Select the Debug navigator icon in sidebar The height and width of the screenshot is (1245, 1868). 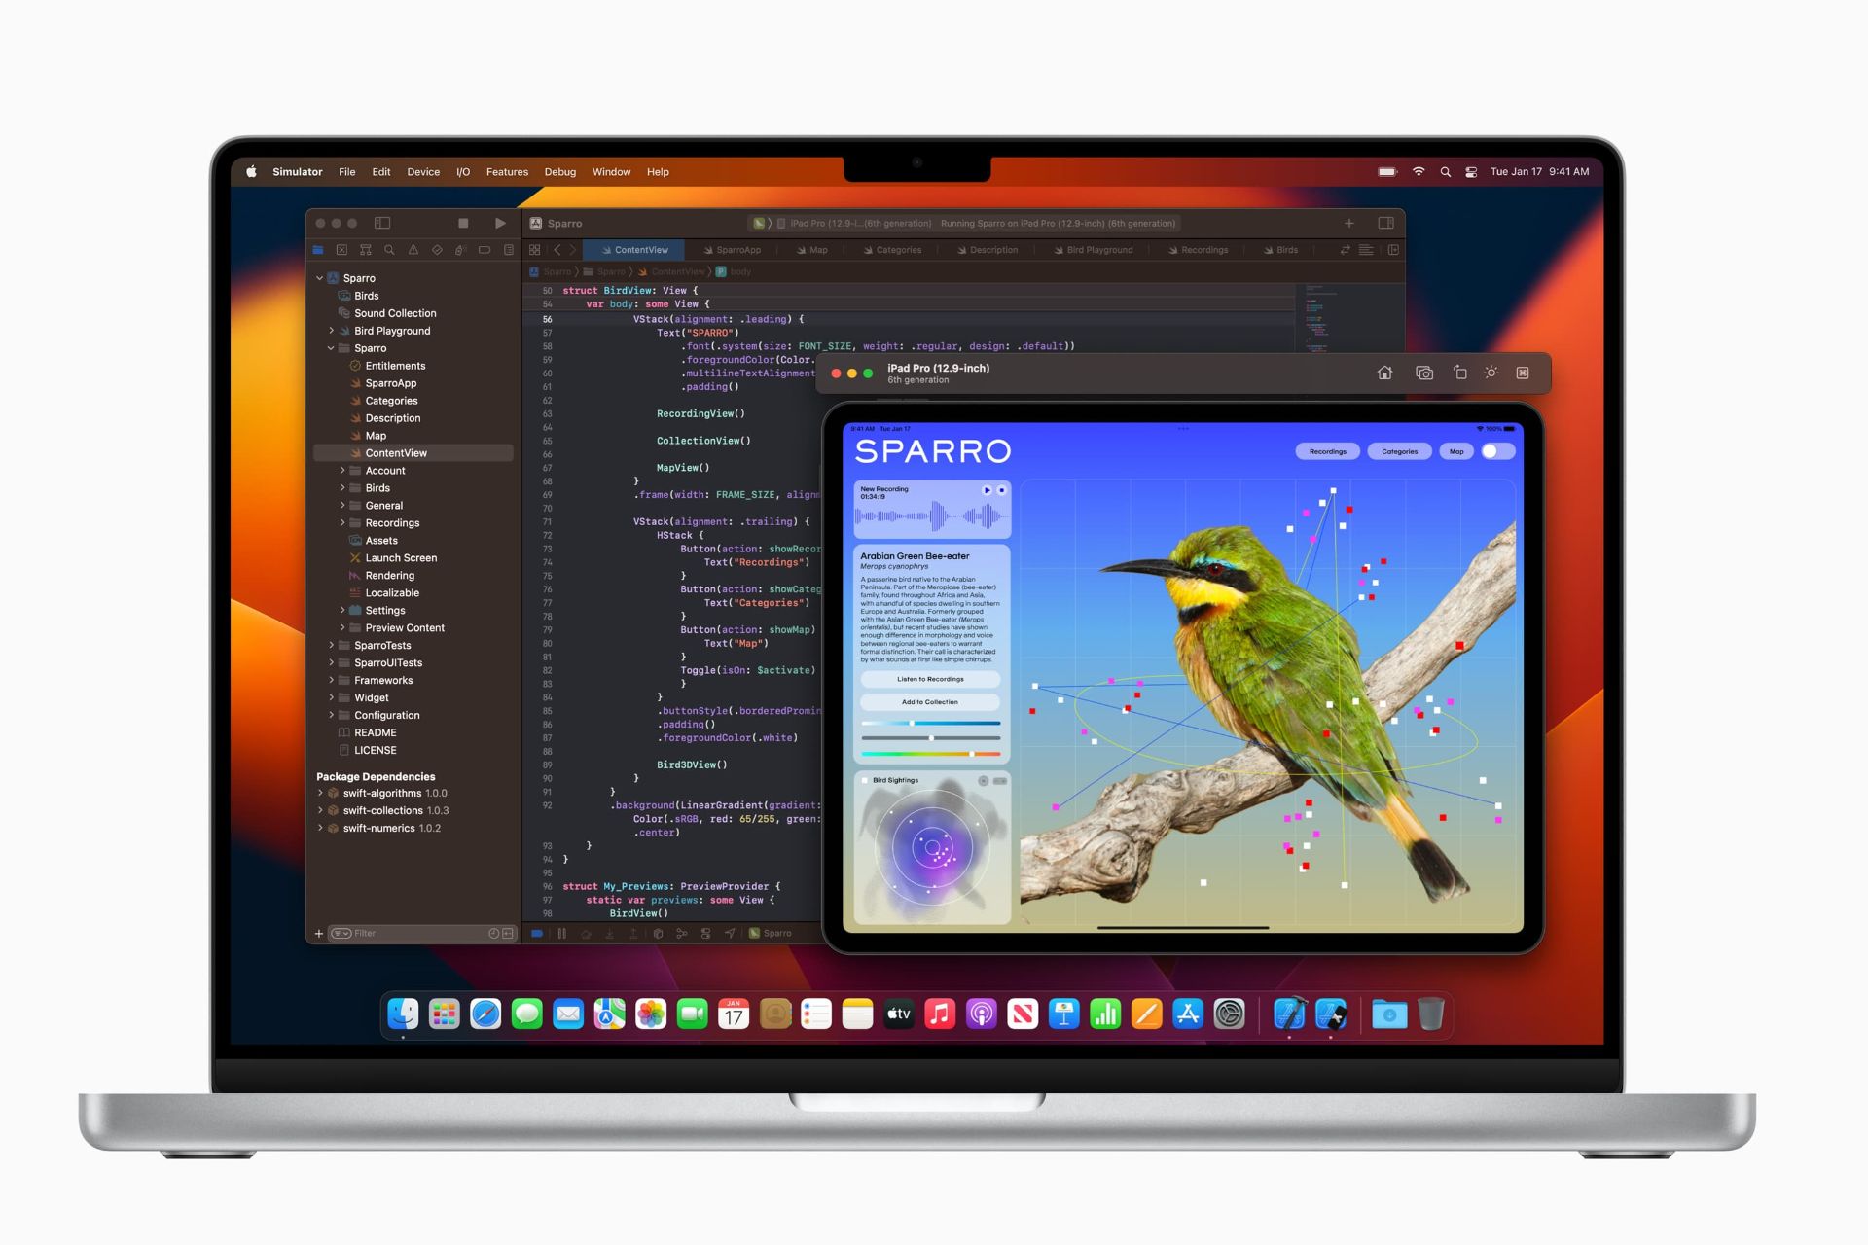click(x=453, y=252)
